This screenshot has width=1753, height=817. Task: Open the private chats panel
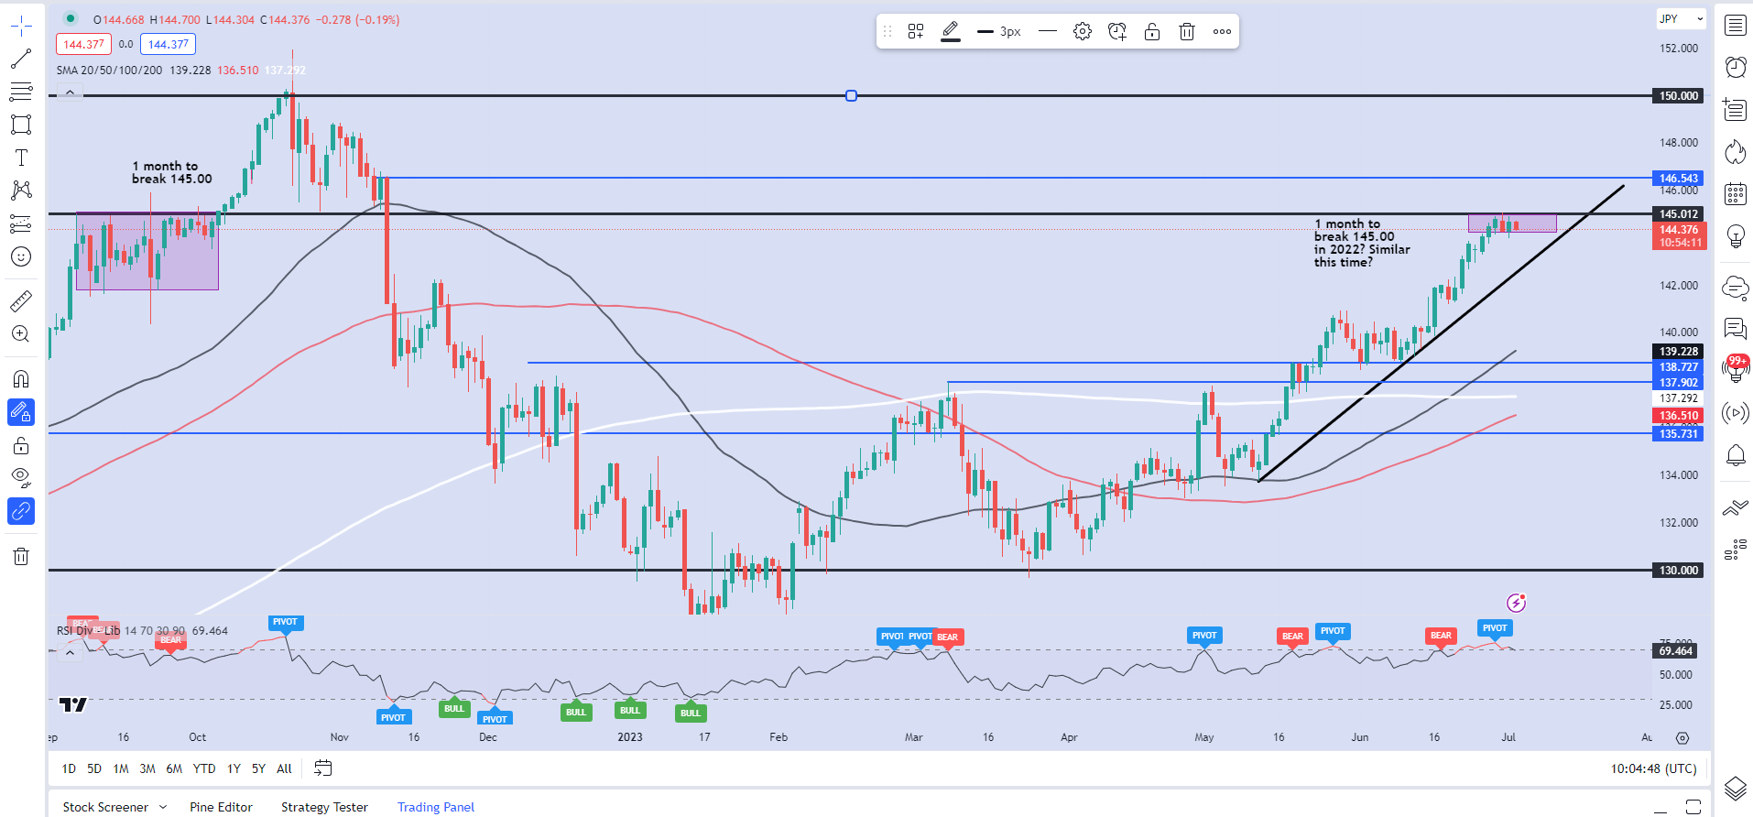pos(1736,328)
